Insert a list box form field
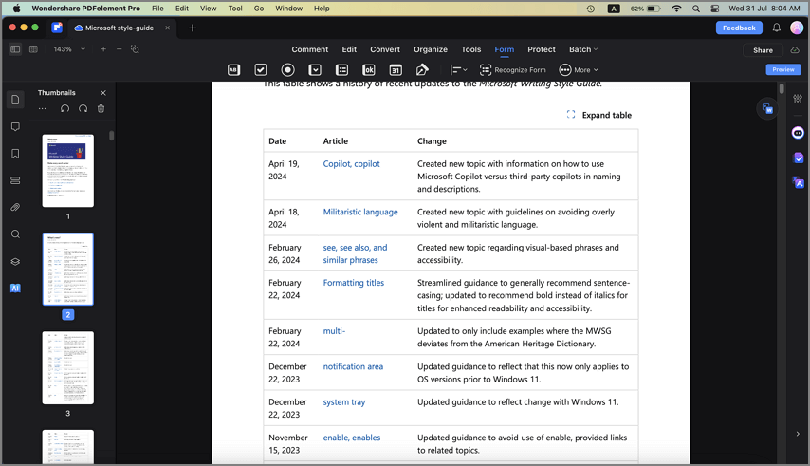 [x=341, y=70]
